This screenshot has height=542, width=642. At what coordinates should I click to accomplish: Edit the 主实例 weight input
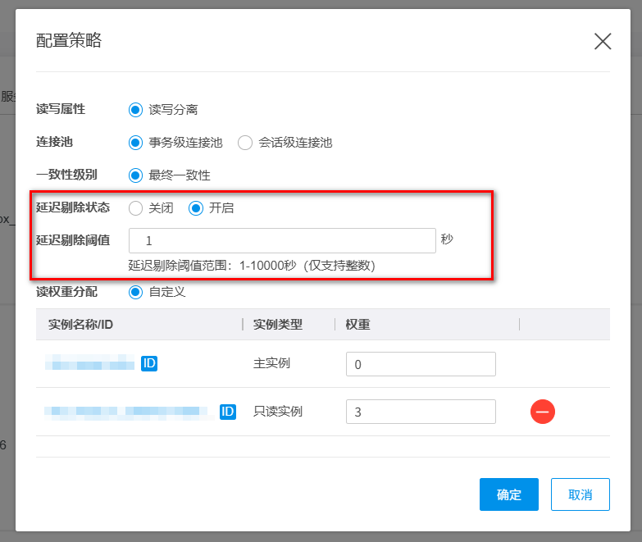tap(421, 364)
